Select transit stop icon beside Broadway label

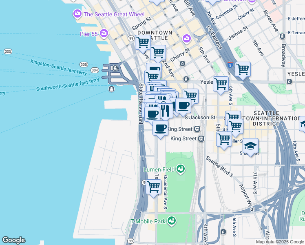pyautogui.click(x=282, y=36)
